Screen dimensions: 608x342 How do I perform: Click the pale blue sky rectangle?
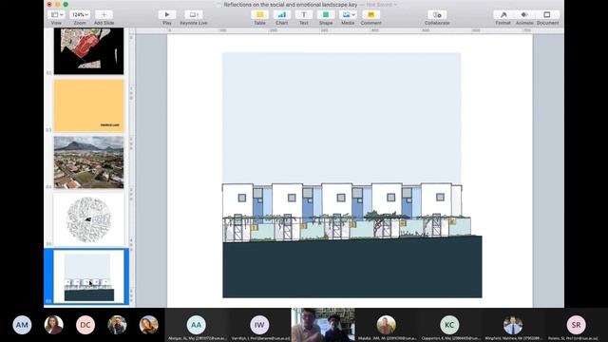tap(342, 118)
